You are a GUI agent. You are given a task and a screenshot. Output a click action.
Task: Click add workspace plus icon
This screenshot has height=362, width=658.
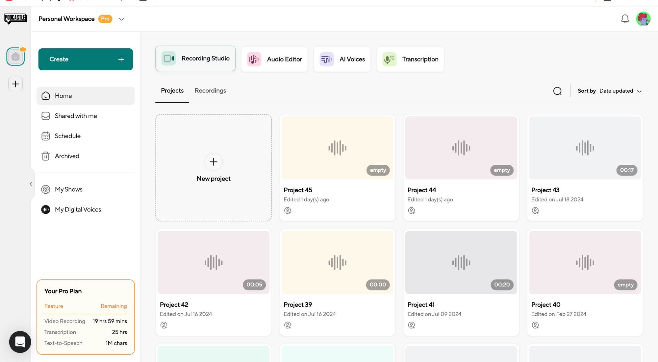point(15,84)
